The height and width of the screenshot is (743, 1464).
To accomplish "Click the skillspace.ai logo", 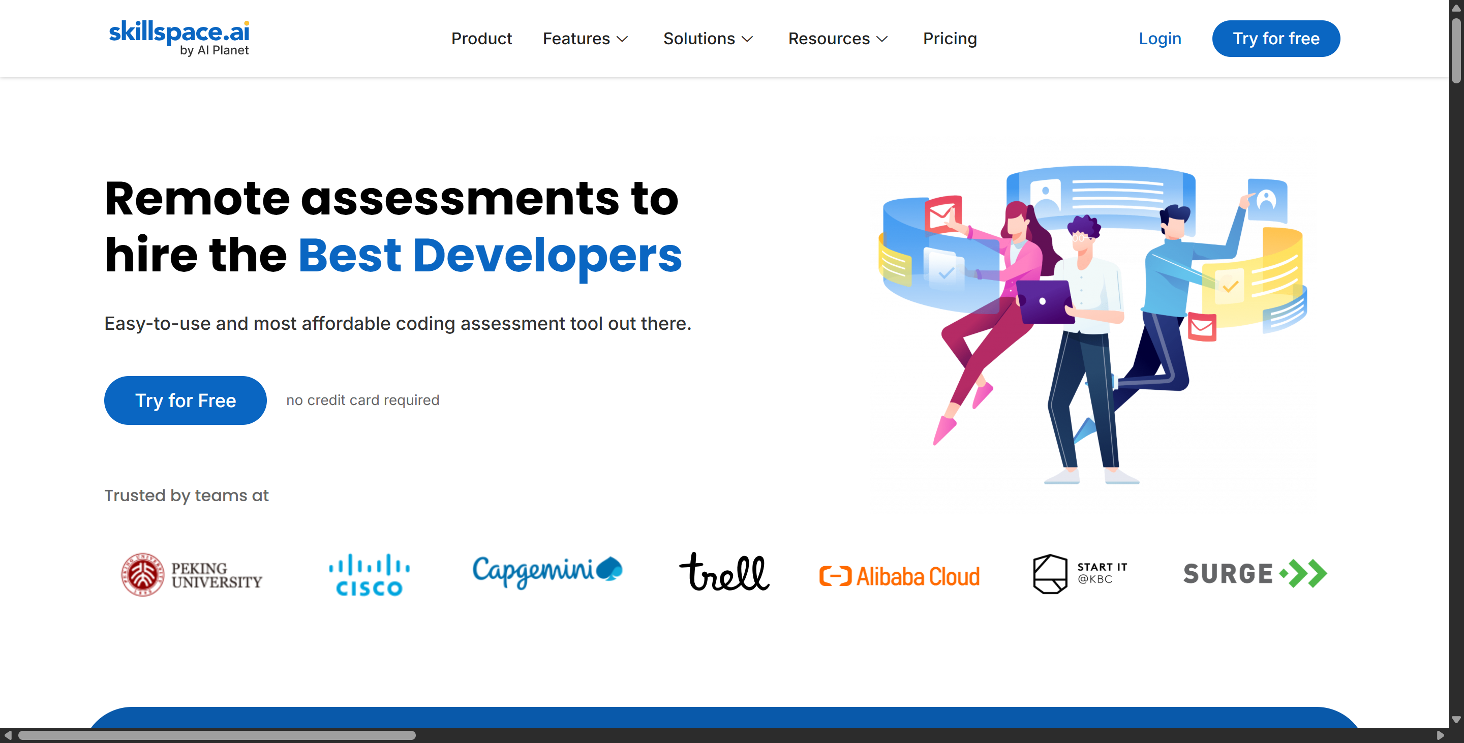I will (179, 38).
